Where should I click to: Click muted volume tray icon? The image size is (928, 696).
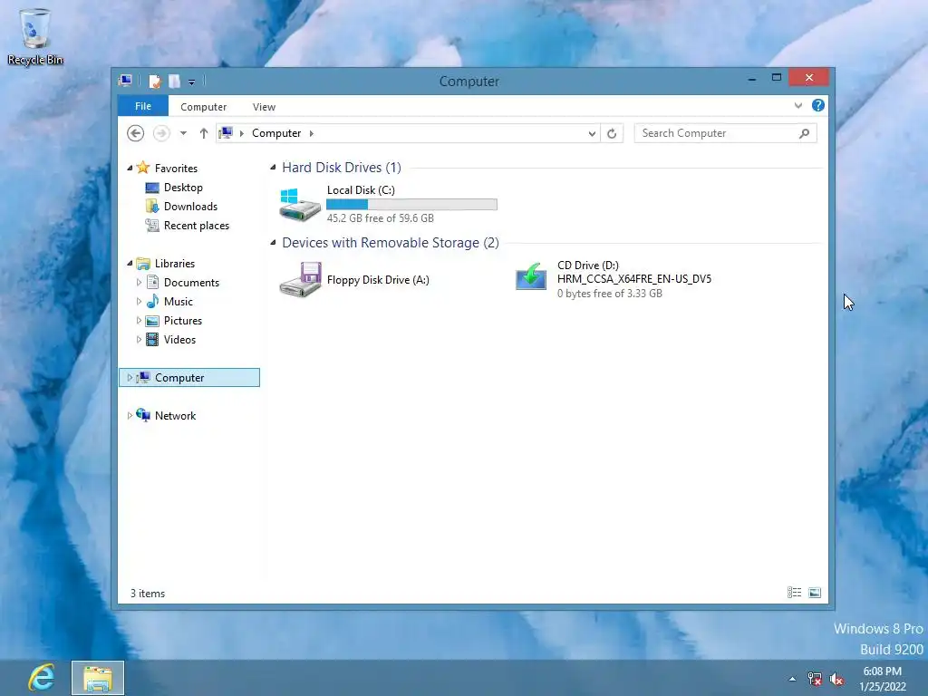coord(836,679)
